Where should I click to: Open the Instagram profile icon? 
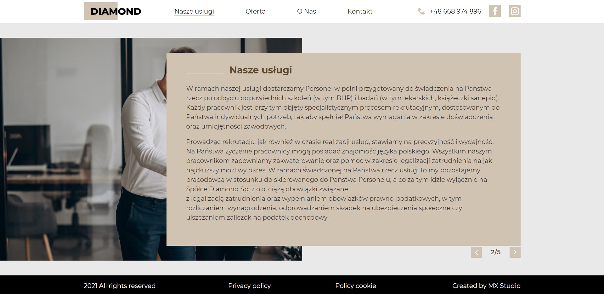click(514, 11)
